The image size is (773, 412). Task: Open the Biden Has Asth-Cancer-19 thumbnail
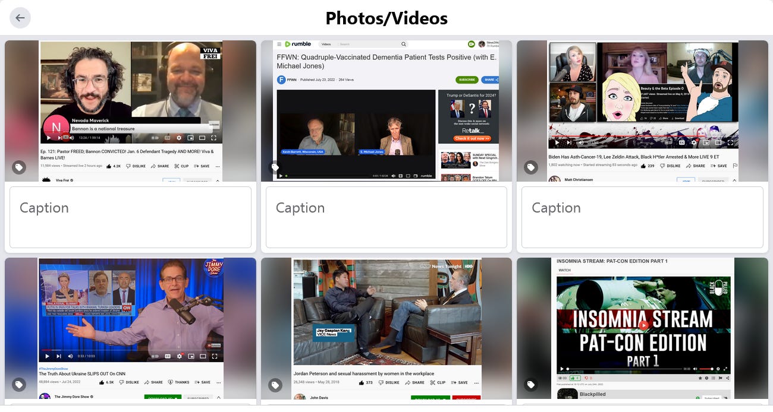pos(642,111)
